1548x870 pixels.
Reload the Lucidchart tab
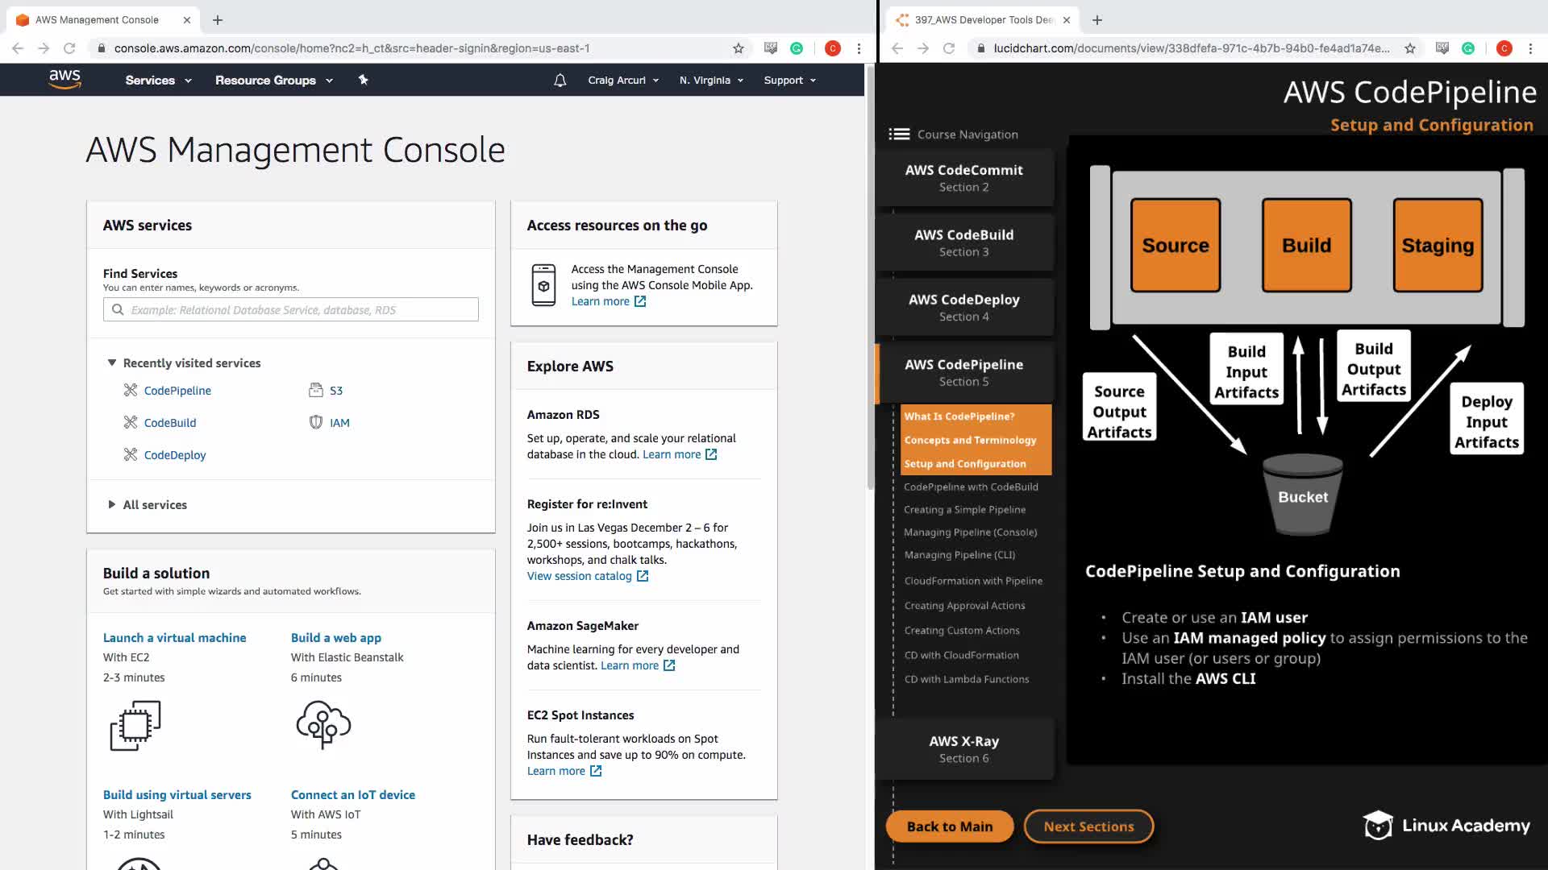(949, 48)
